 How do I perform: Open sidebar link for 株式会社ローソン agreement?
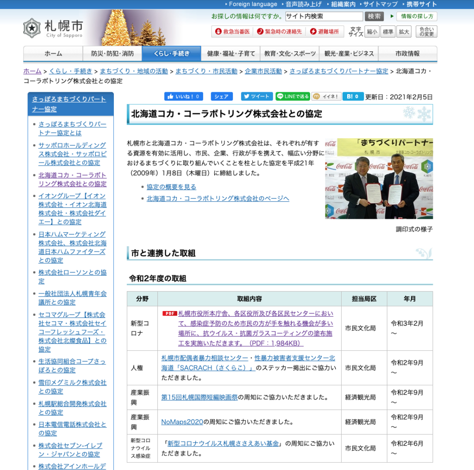coord(72,277)
